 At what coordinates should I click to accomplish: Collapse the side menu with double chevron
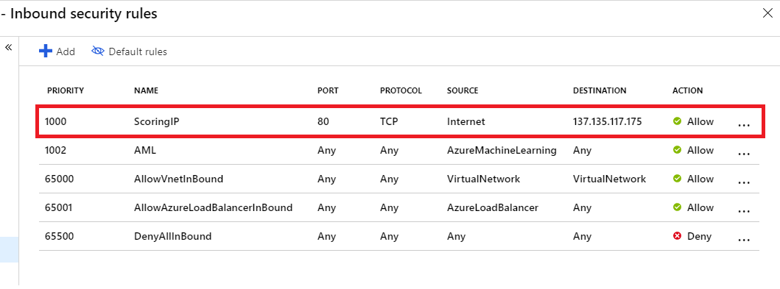[x=8, y=48]
